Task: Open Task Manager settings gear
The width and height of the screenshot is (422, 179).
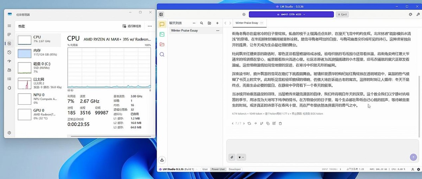Action: (x=9, y=132)
